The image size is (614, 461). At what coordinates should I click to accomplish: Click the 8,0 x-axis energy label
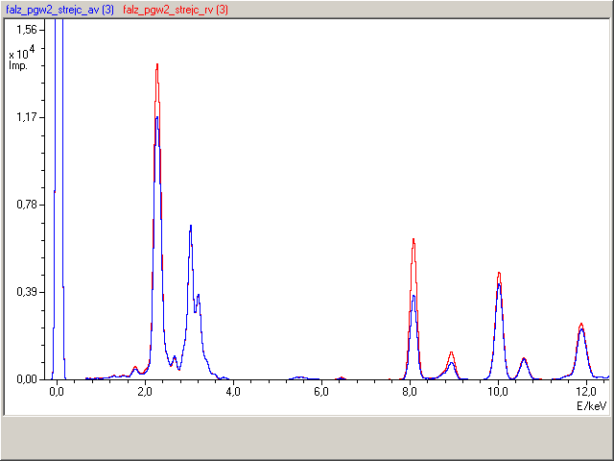click(x=410, y=392)
